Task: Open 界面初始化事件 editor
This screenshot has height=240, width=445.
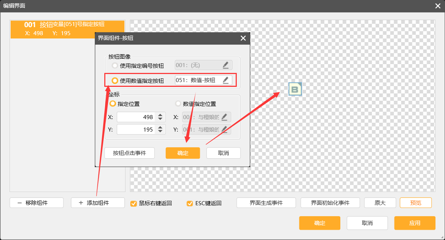Action: click(330, 203)
